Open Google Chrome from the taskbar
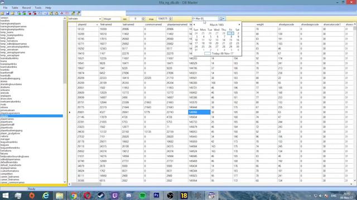This screenshot has width=357, height=200. tap(74, 196)
